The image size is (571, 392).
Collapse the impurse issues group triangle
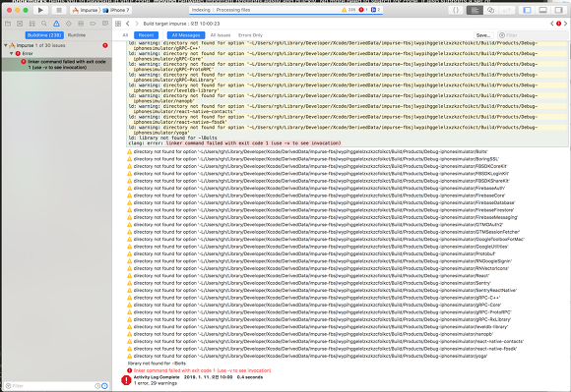[x=6, y=45]
